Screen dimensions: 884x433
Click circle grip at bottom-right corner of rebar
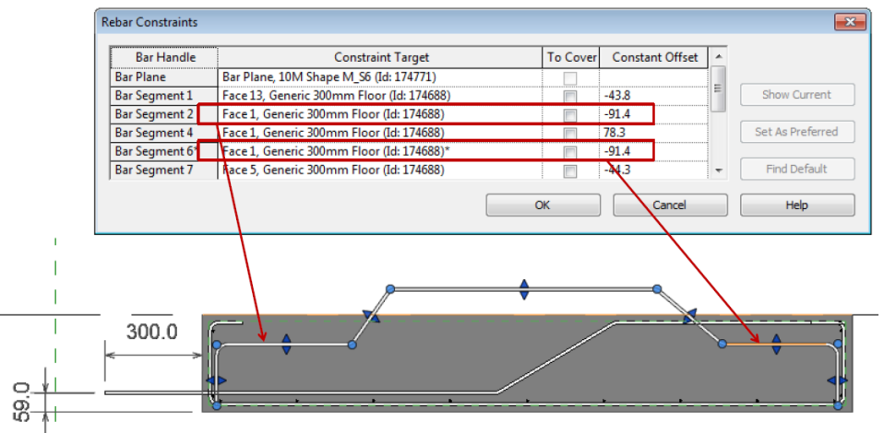pos(840,404)
